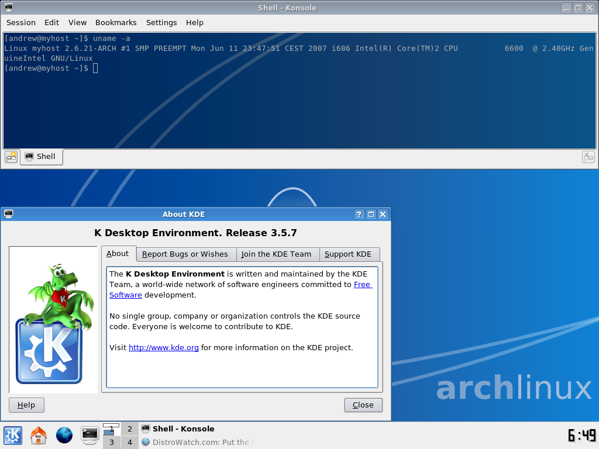The image size is (599, 449).
Task: Open the Settings menu in Konsole
Action: pos(161,23)
